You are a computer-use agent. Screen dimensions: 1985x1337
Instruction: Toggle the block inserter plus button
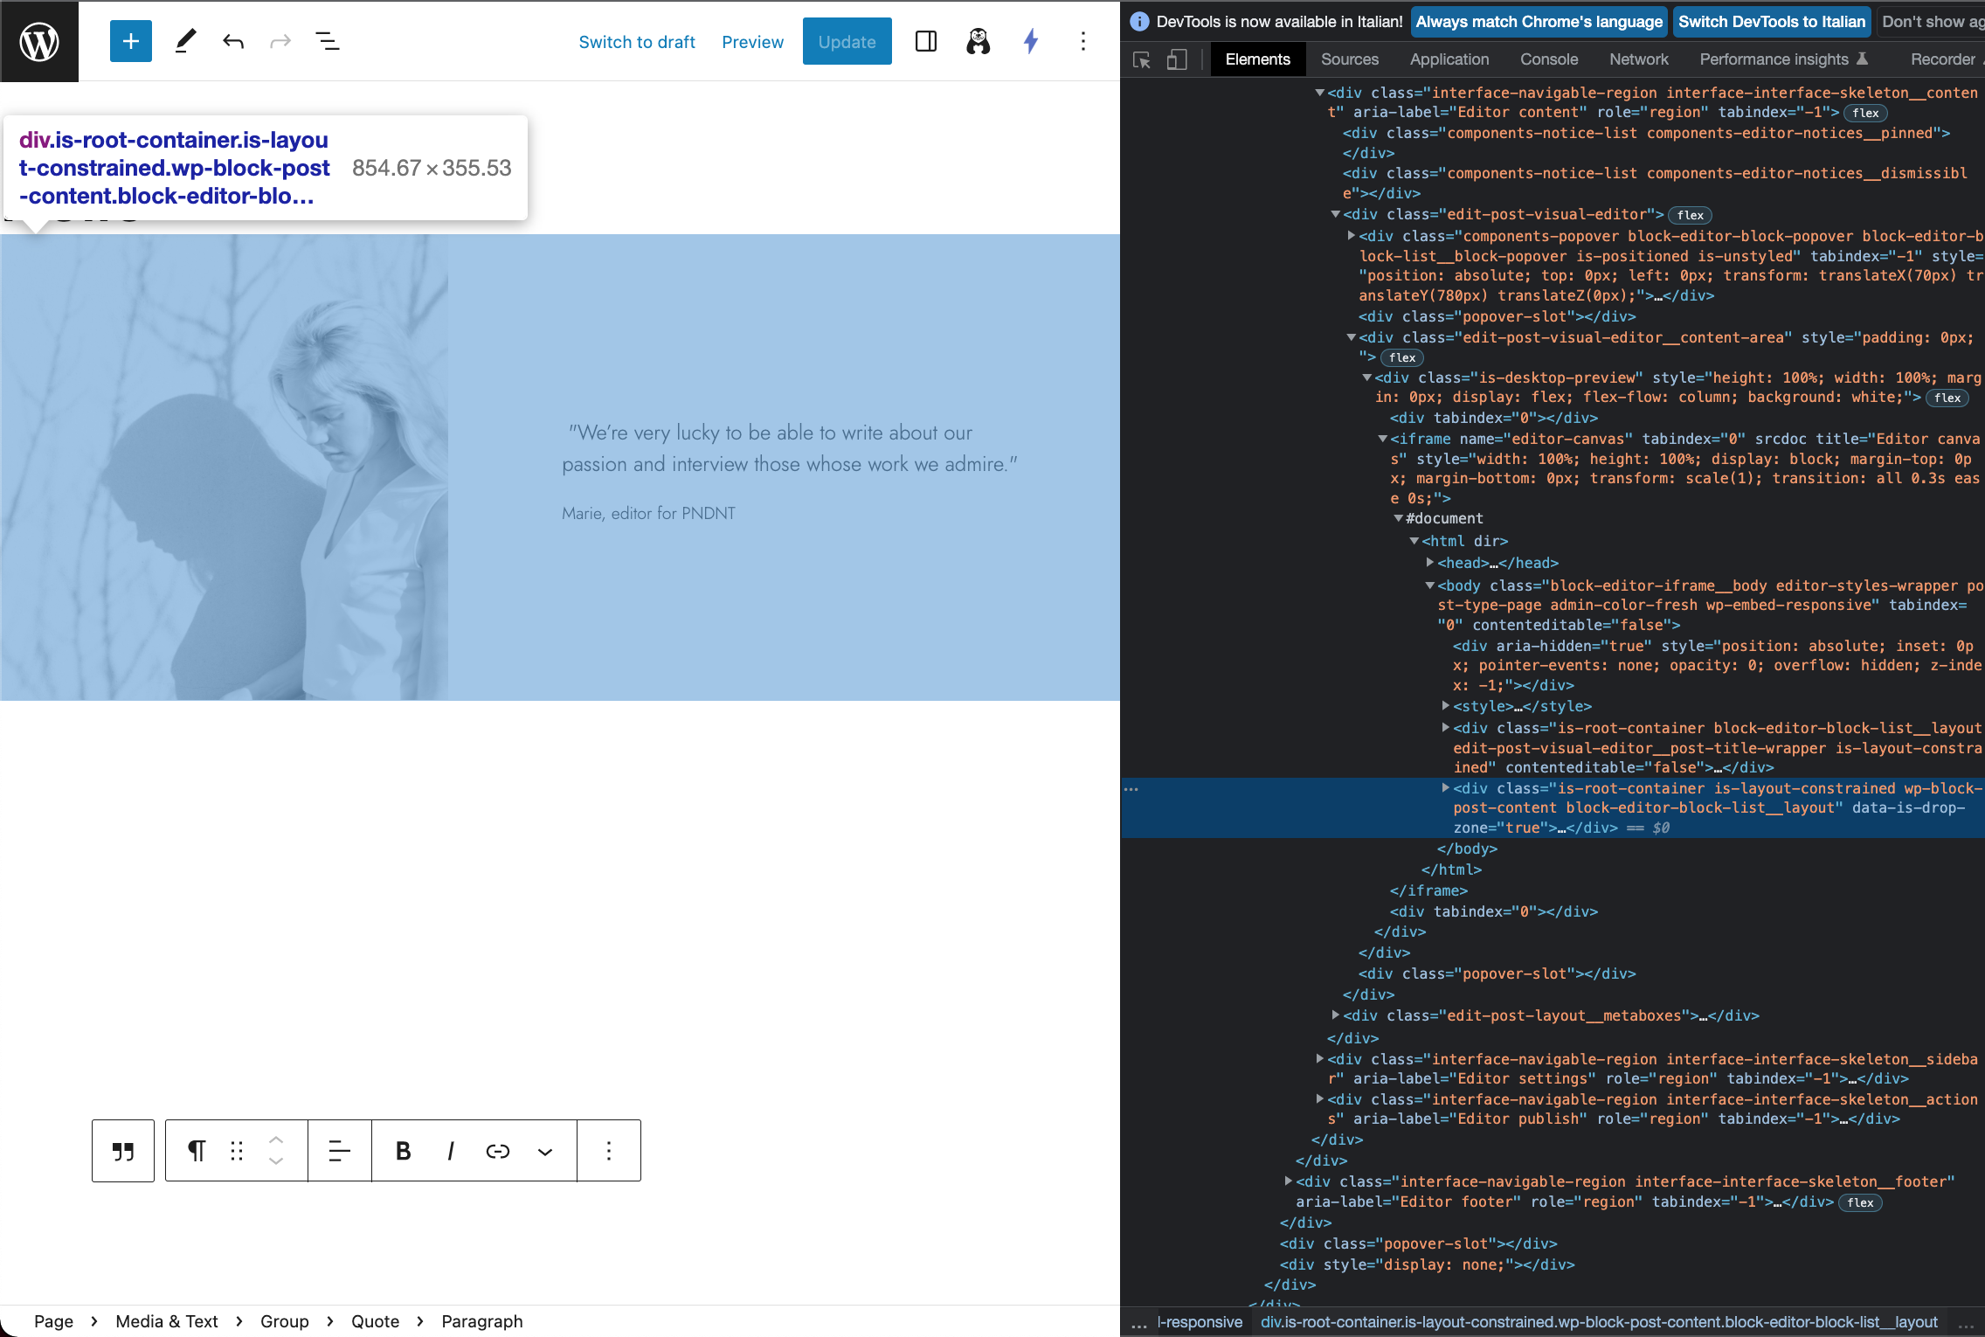pyautogui.click(x=131, y=41)
